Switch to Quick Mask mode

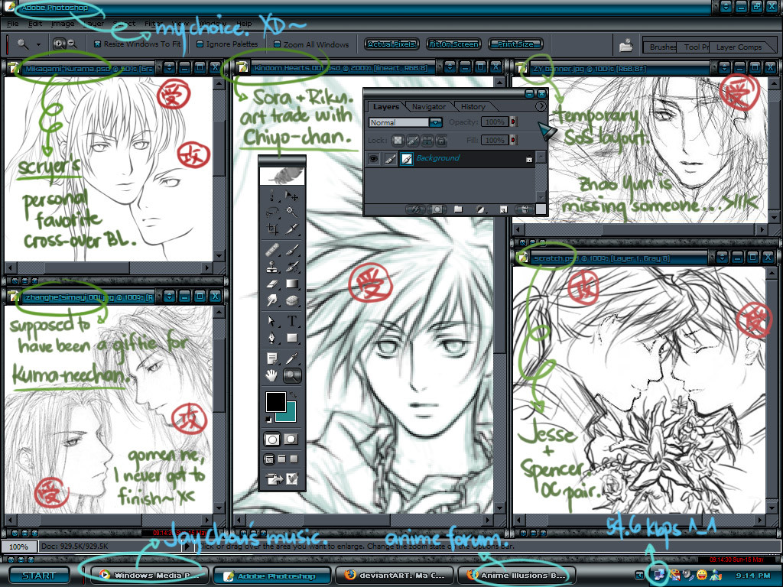[291, 439]
